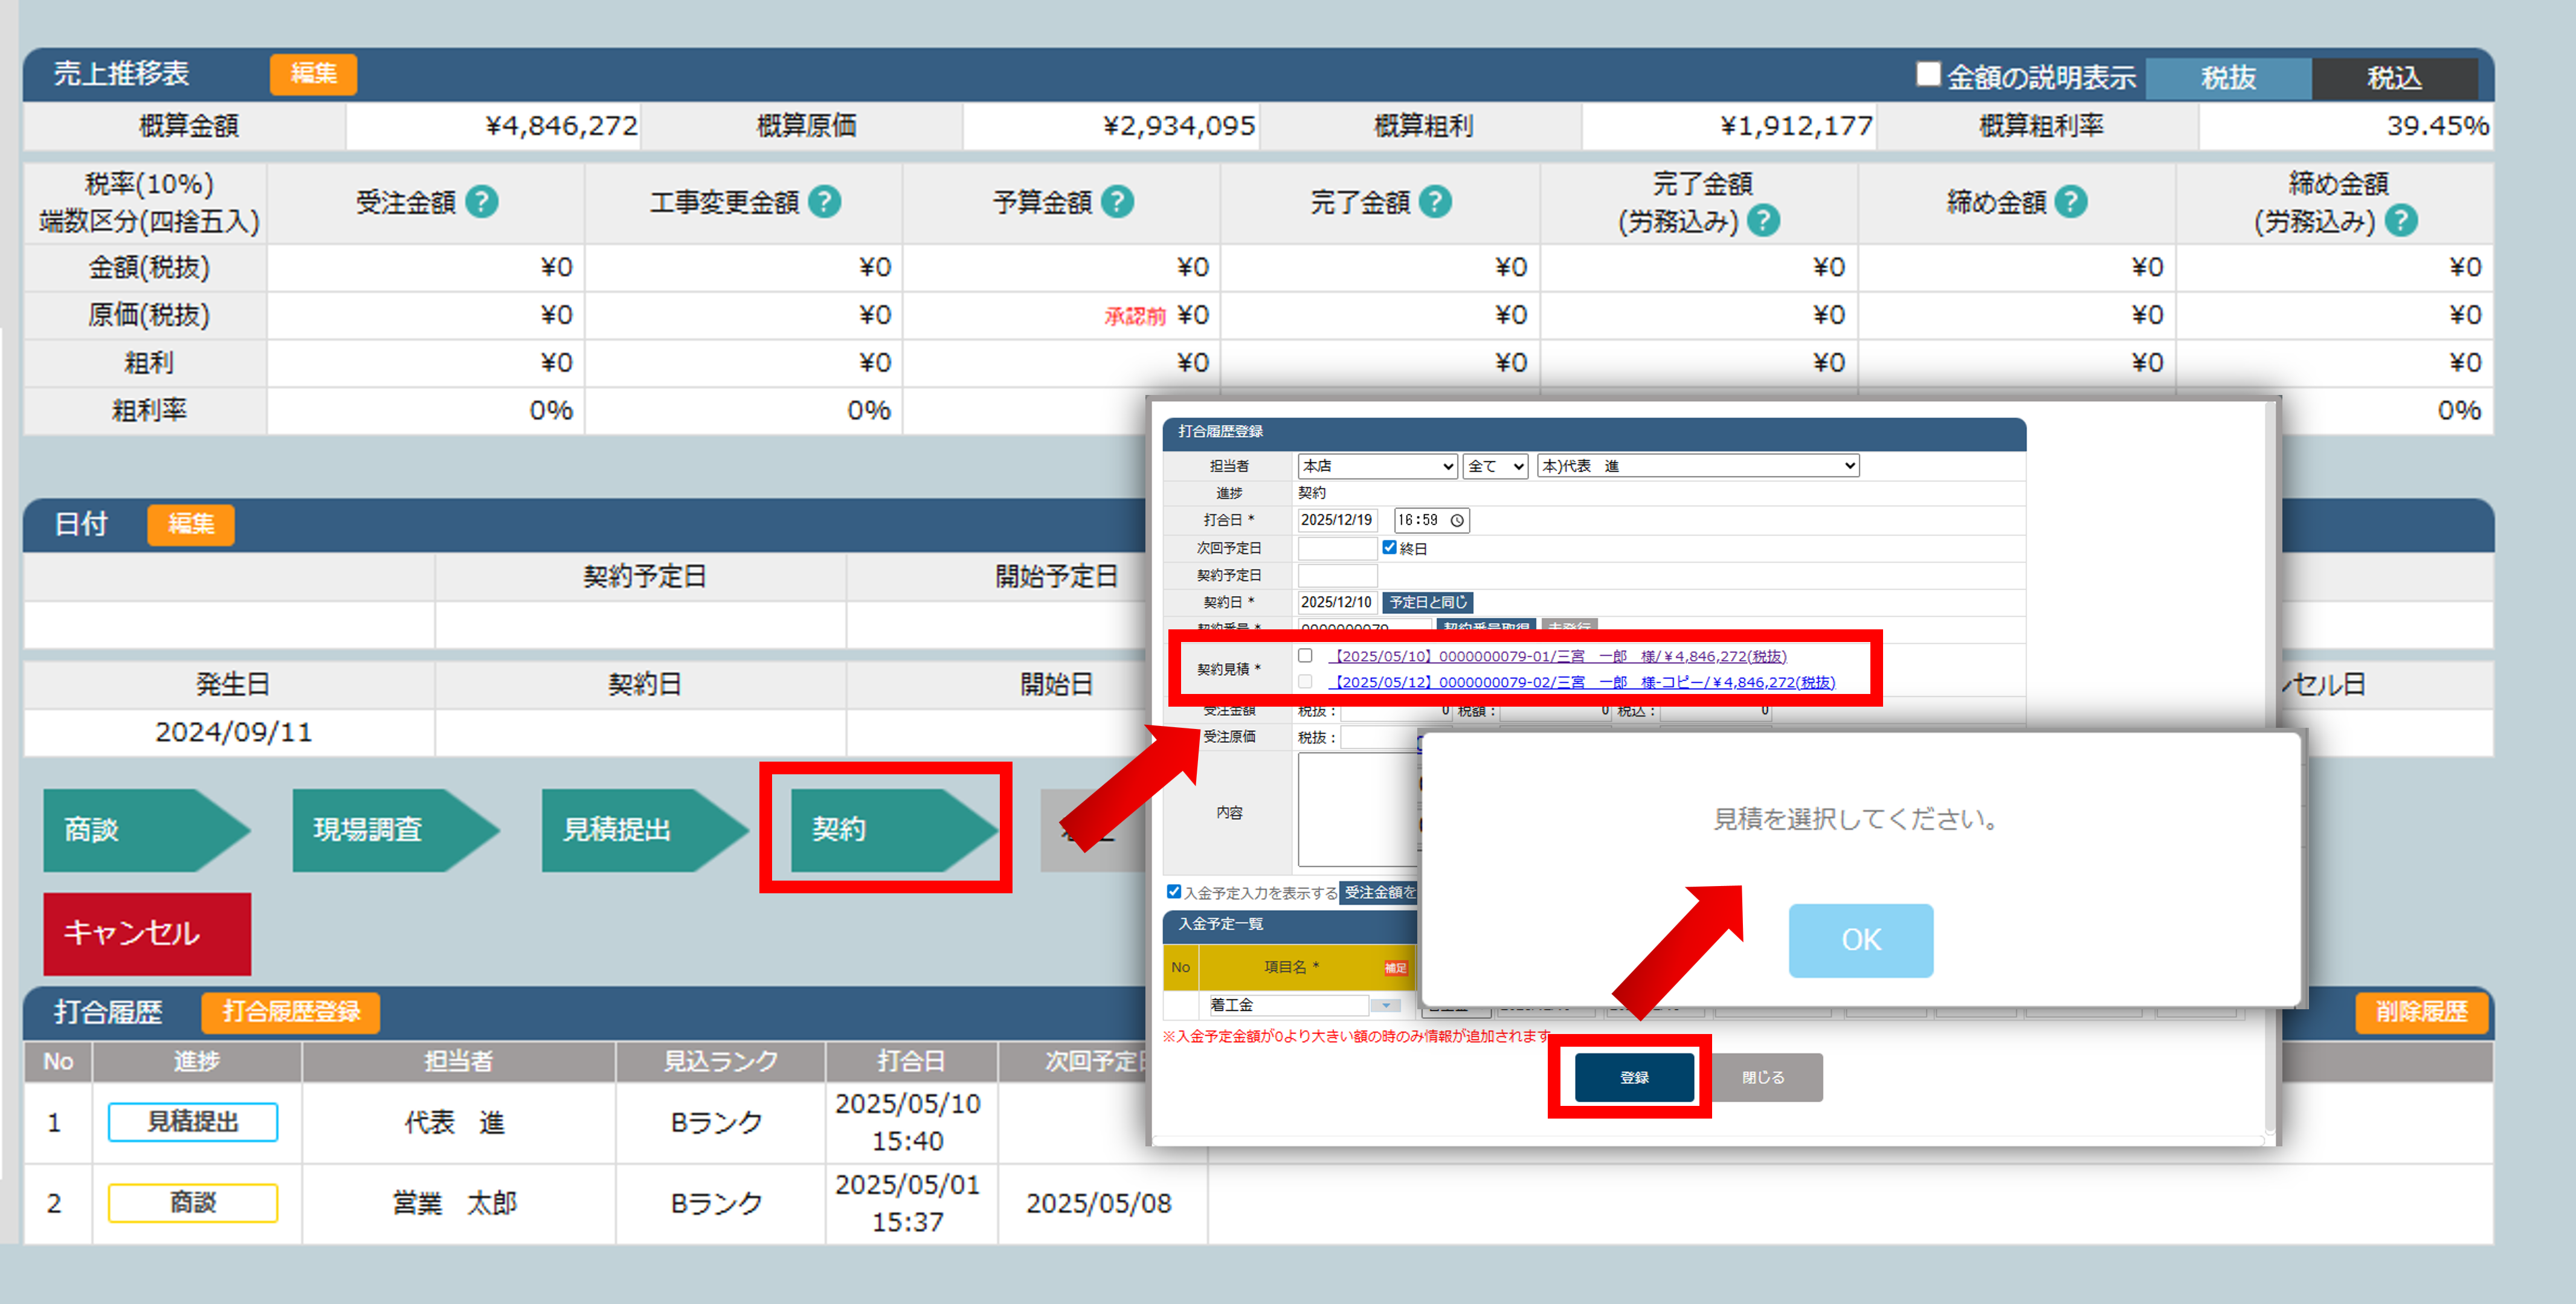This screenshot has height=1304, width=2576.
Task: Open help icon next to 予算金額
Action: tap(1117, 202)
